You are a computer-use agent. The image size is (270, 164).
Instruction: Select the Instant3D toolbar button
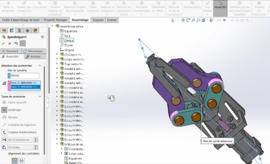pyautogui.click(x=220, y=8)
